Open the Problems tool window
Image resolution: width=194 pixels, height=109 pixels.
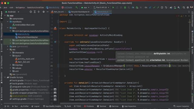click(89, 106)
